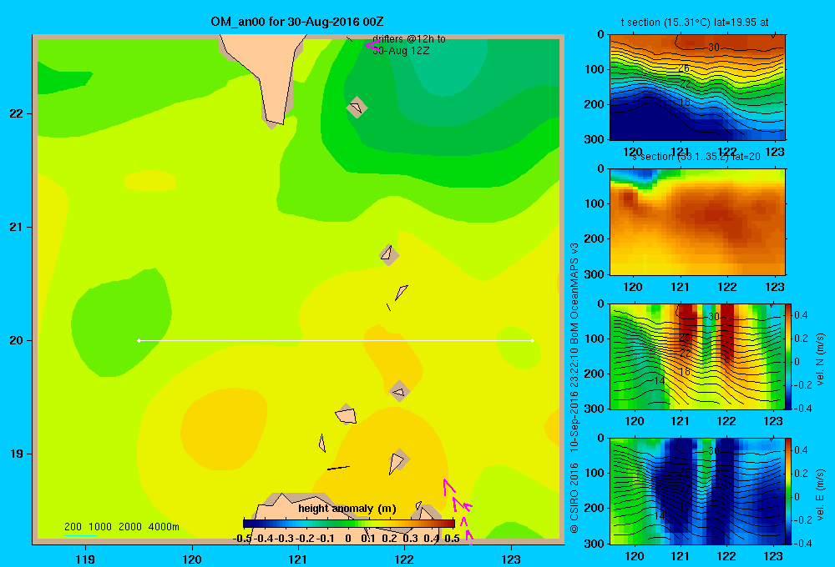Image resolution: width=835 pixels, height=567 pixels.
Task: Click longitude label "123" on main map axis
Action: coord(511,559)
